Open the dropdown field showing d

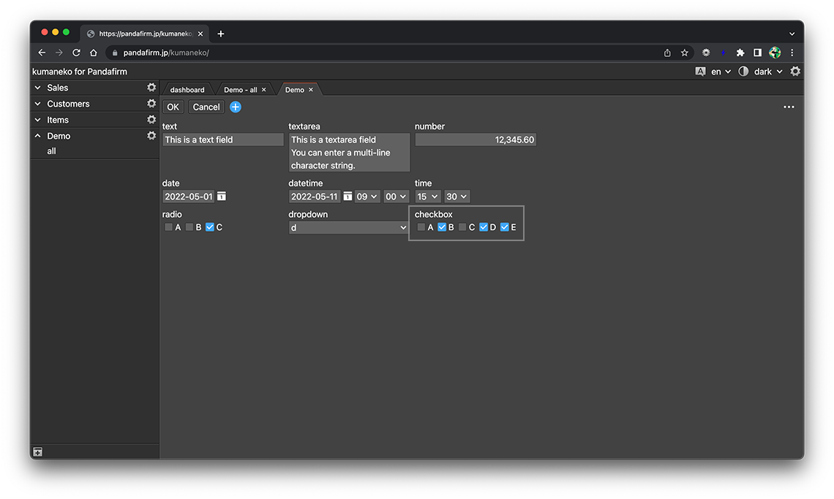click(348, 227)
